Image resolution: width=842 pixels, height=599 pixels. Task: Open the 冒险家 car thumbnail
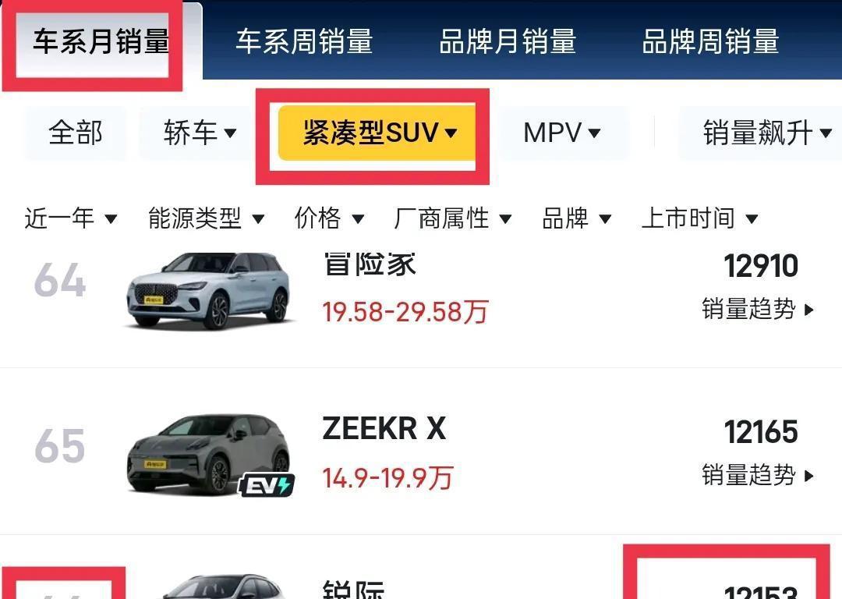coord(208,291)
